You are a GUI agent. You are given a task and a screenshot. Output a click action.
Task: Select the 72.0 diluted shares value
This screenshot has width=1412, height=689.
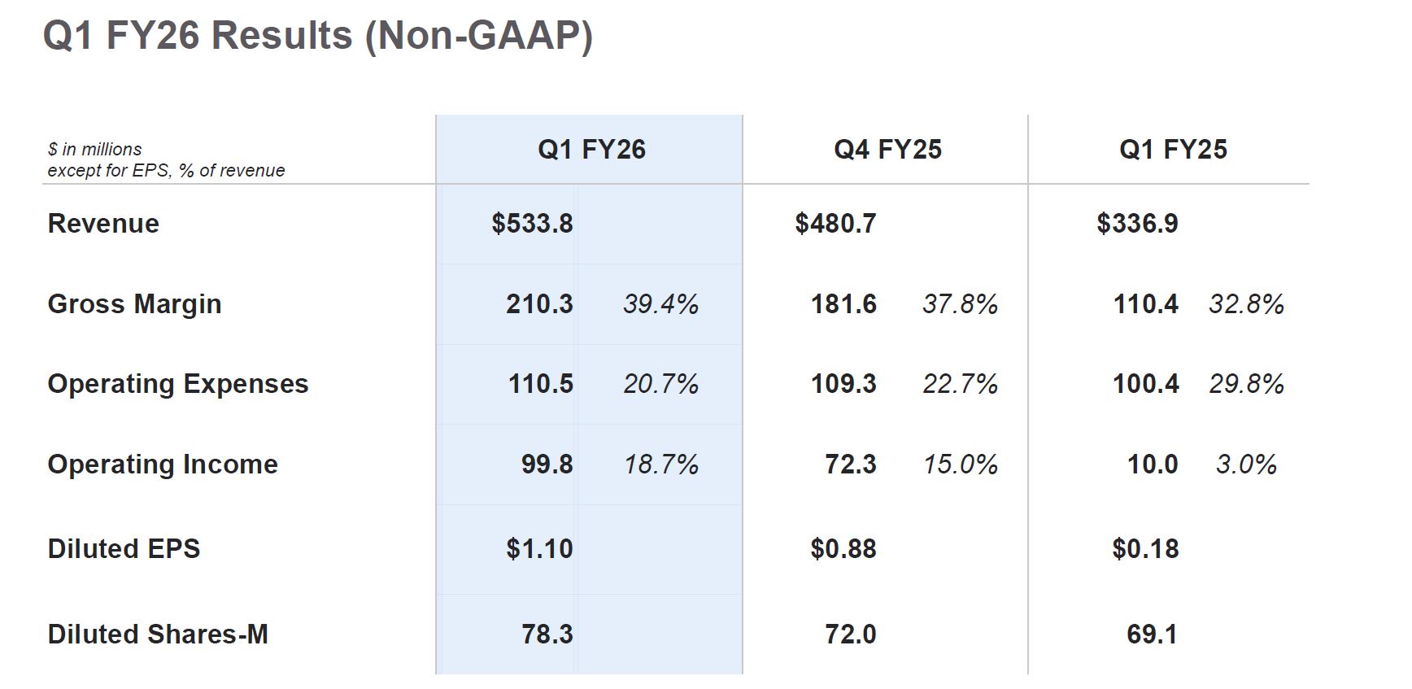pyautogui.click(x=850, y=634)
